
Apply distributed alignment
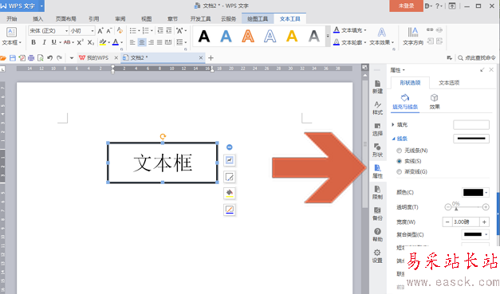[x=168, y=42]
